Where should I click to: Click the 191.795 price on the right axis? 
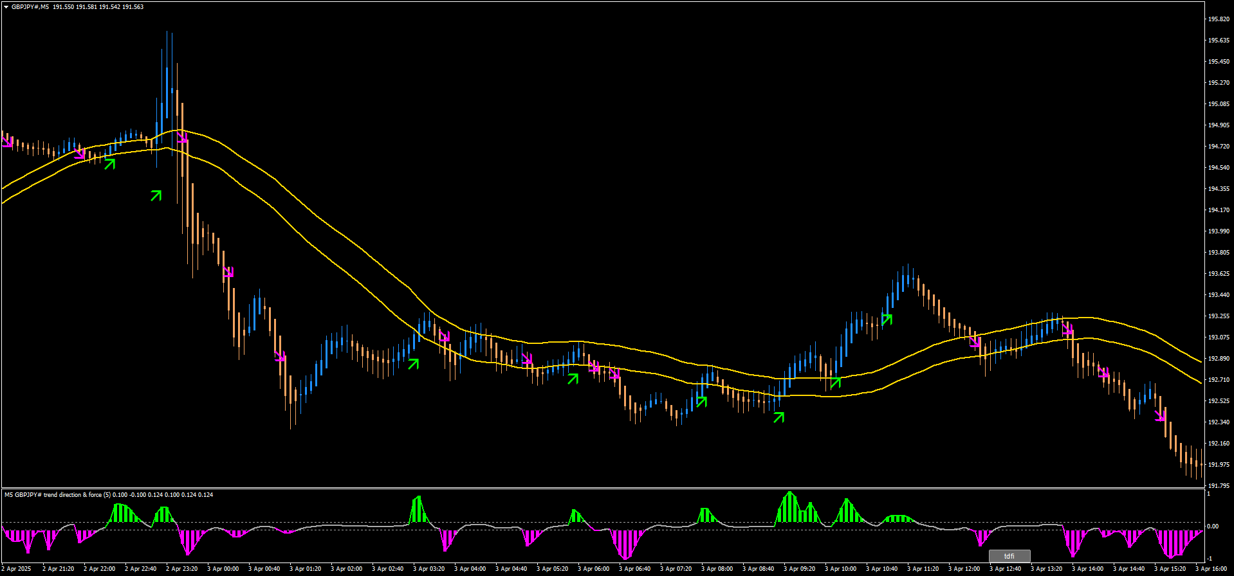tap(1219, 486)
